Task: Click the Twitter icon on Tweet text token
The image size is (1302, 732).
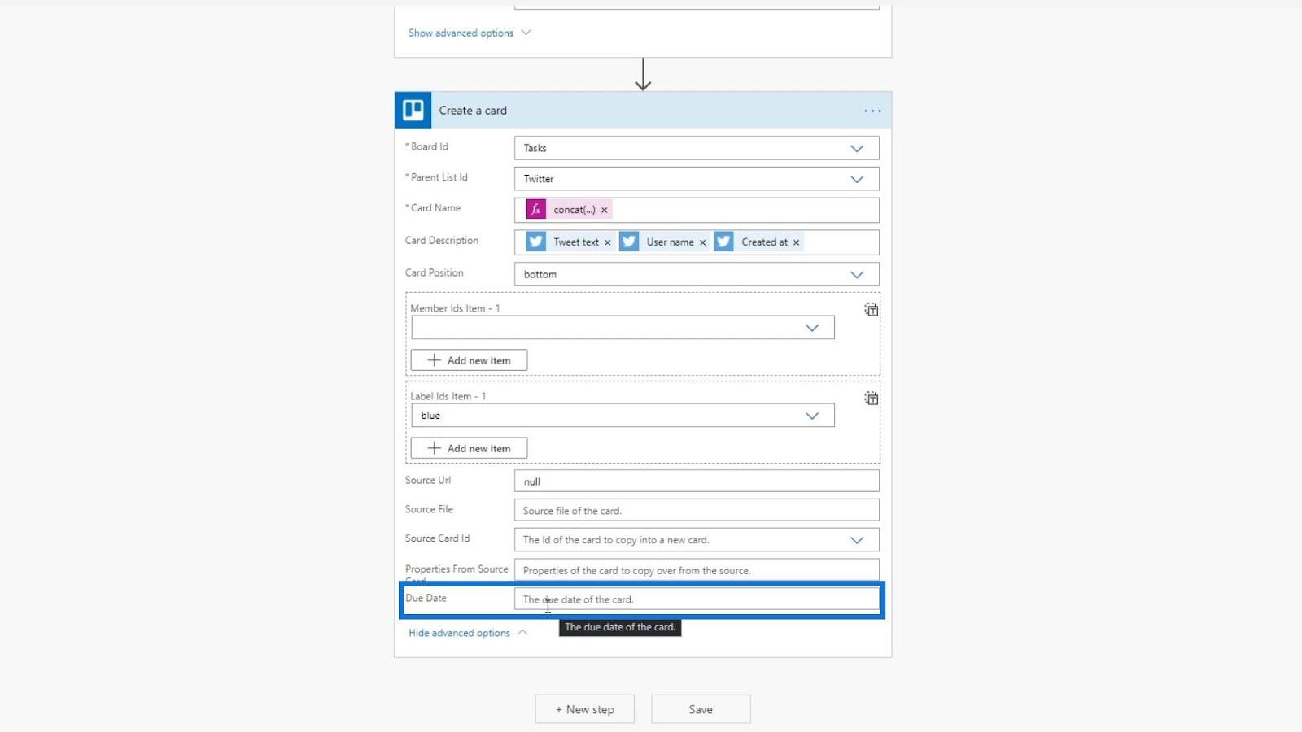Action: [x=535, y=242]
